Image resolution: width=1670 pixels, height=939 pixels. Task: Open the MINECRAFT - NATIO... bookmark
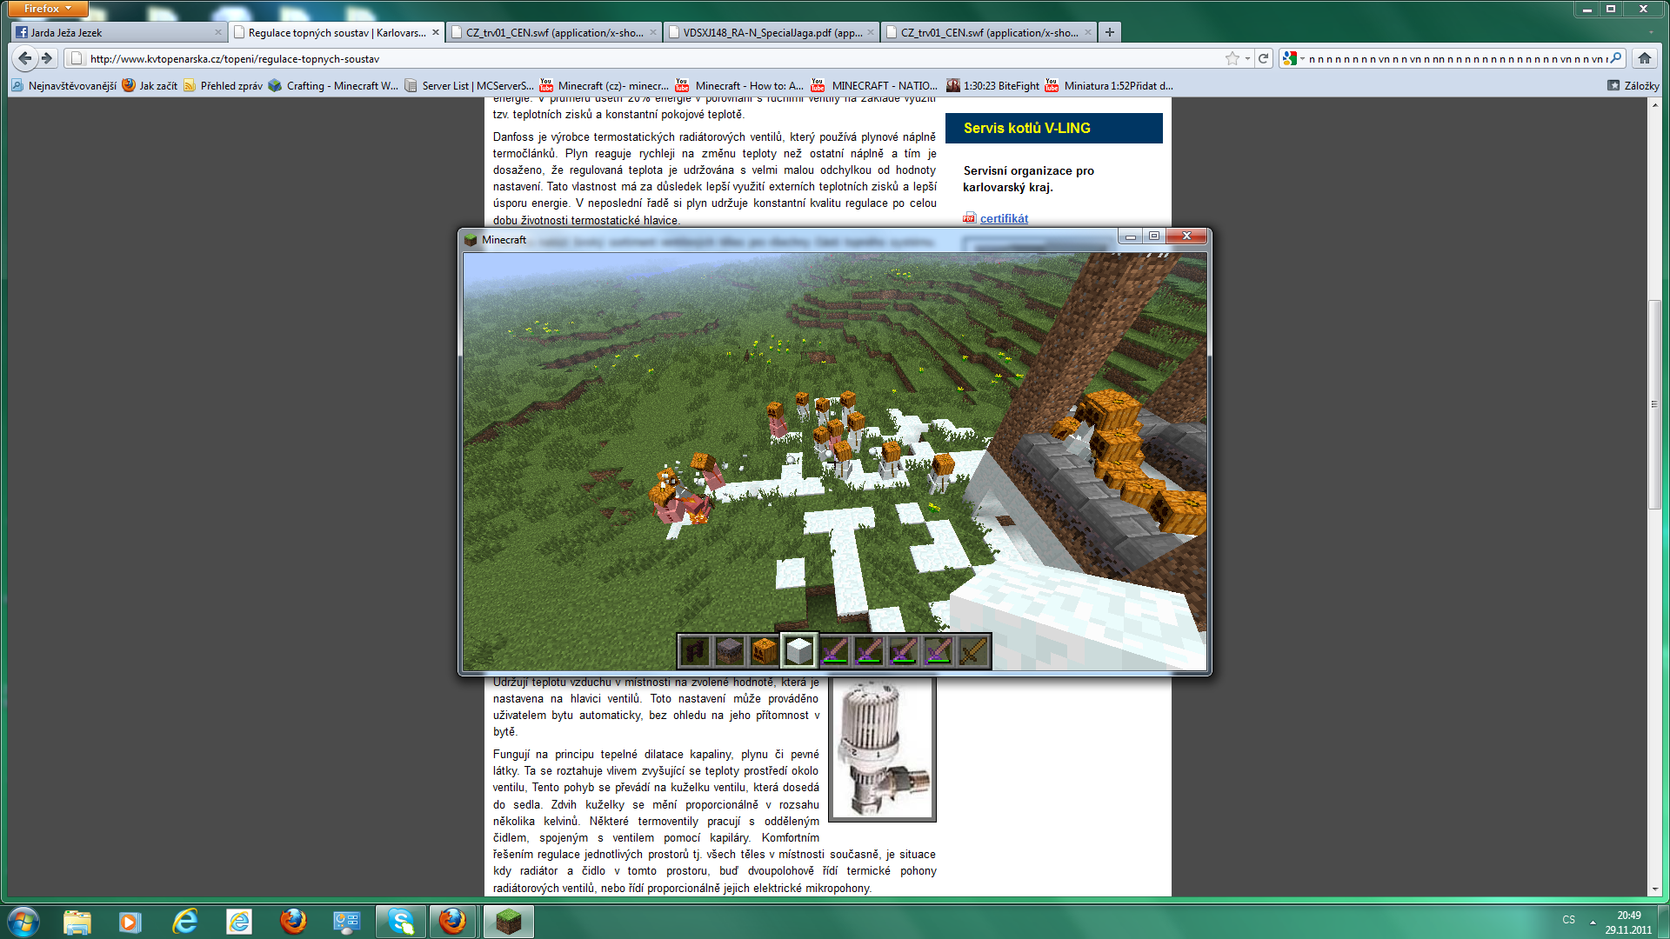(x=874, y=85)
